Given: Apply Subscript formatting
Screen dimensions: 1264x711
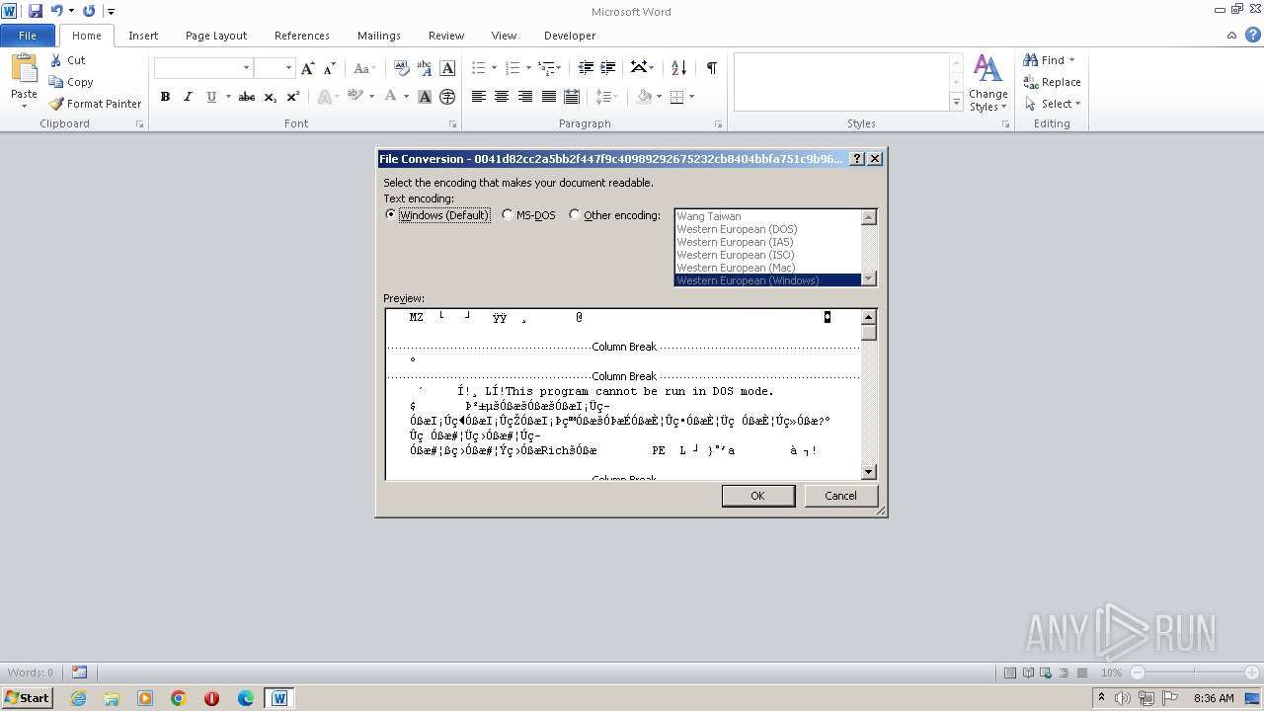Looking at the screenshot, I should pyautogui.click(x=271, y=97).
